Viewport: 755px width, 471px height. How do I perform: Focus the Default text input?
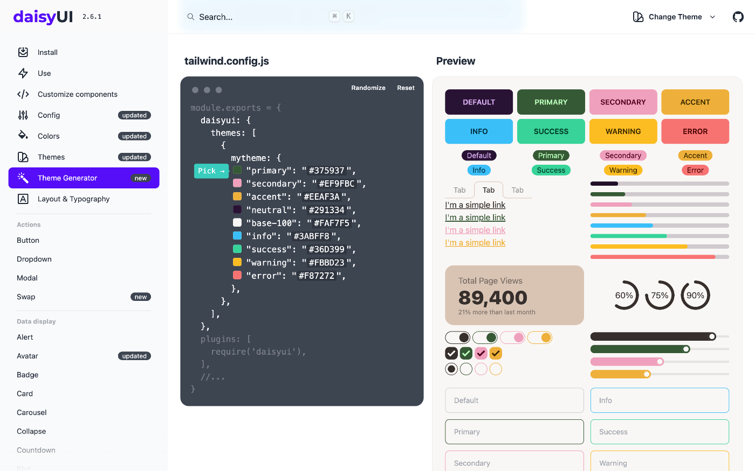coord(514,400)
